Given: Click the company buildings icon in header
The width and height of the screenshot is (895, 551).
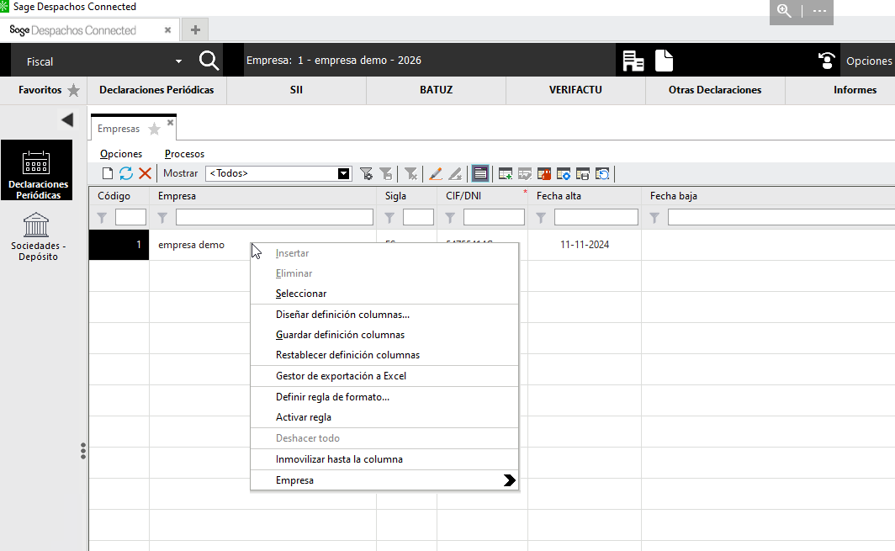Looking at the screenshot, I should coord(633,61).
